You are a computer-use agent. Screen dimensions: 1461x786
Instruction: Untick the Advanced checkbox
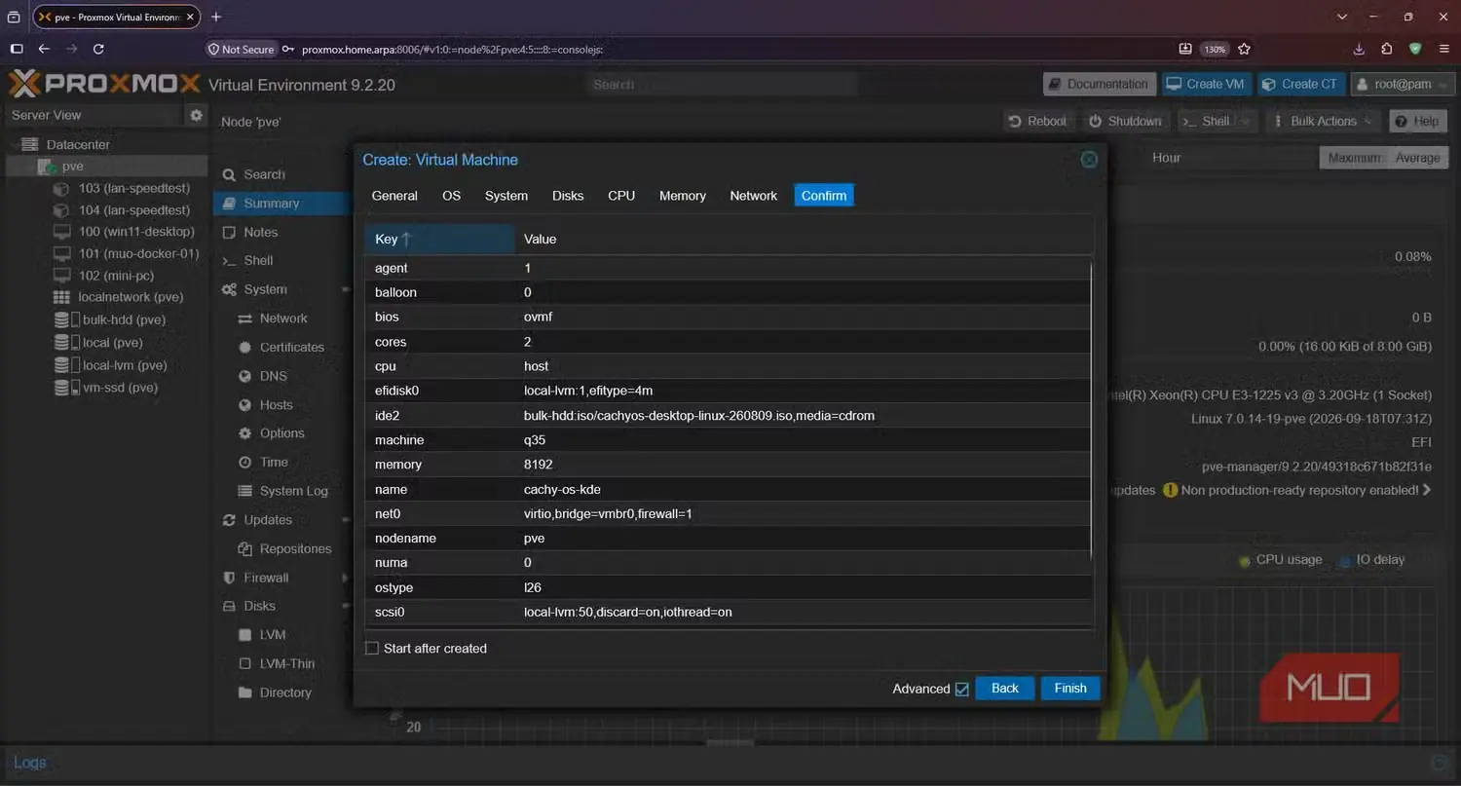[x=962, y=689]
